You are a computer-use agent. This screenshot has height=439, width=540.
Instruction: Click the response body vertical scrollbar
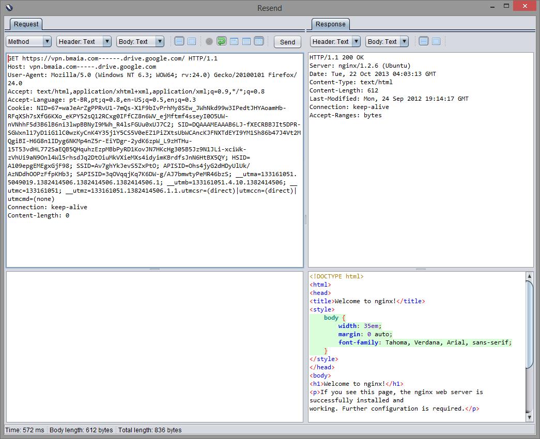[529, 325]
